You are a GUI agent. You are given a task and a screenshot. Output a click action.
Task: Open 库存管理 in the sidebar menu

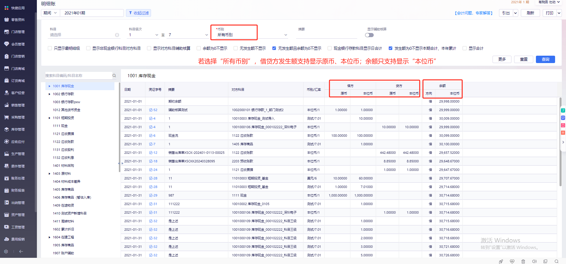[x=18, y=129]
